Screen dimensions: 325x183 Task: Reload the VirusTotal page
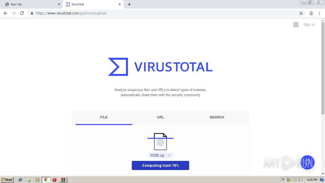22,13
